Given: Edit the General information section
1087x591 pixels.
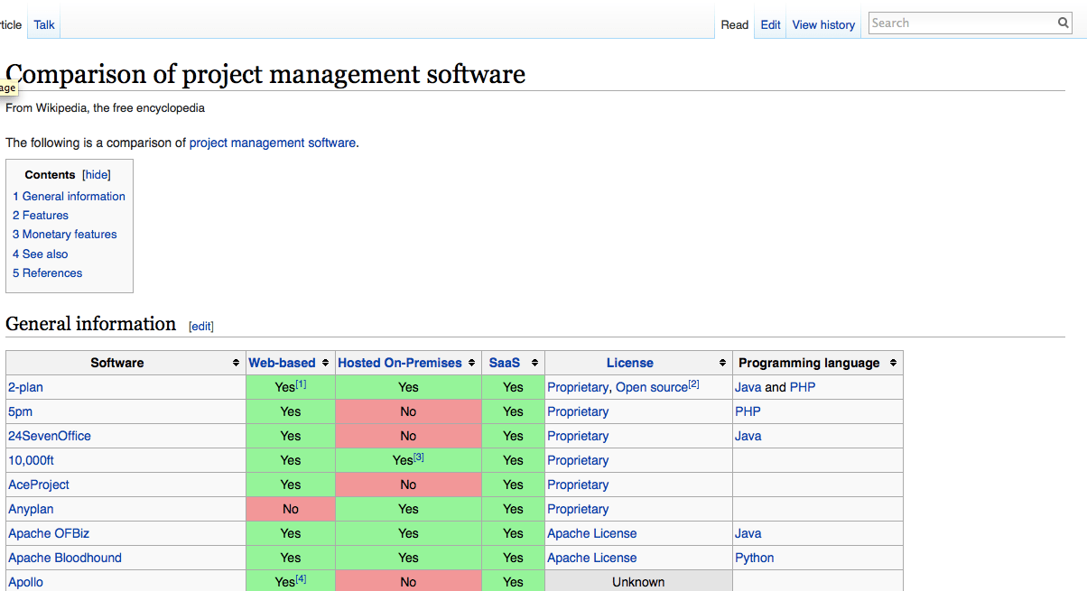Looking at the screenshot, I should point(201,327).
